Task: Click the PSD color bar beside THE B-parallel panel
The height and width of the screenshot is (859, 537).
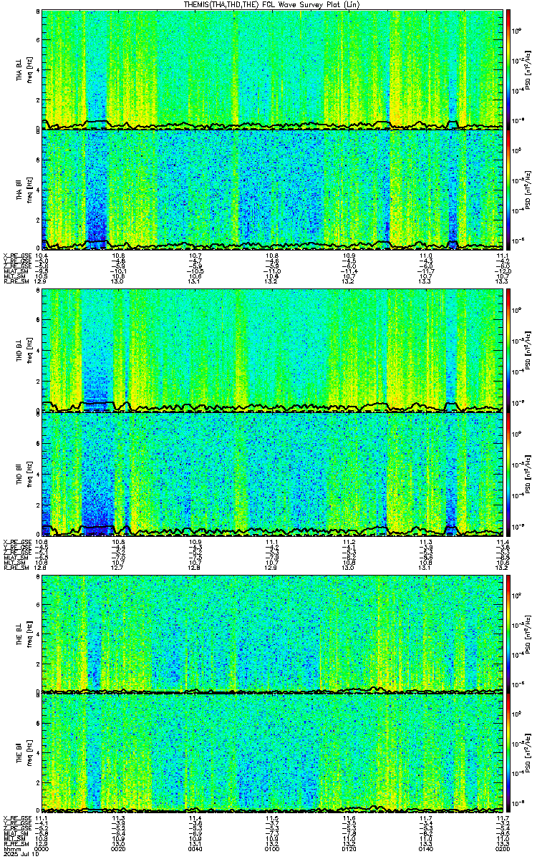Action: tap(508, 752)
